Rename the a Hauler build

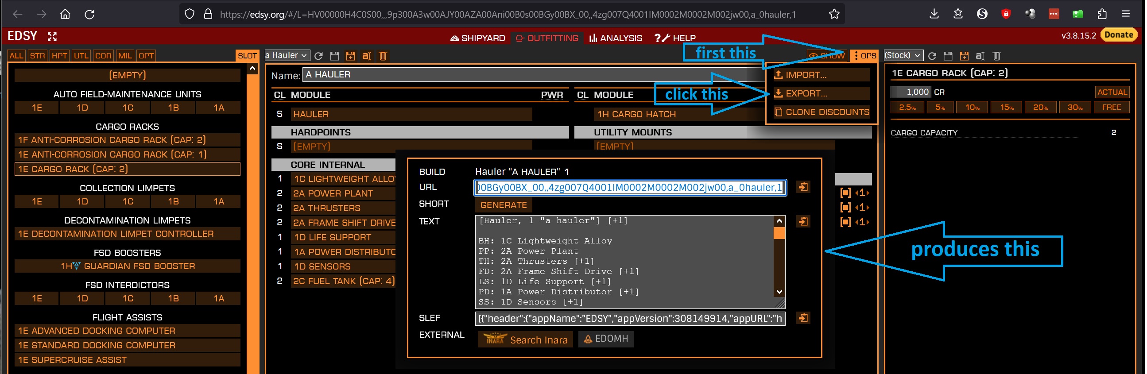pyautogui.click(x=367, y=56)
